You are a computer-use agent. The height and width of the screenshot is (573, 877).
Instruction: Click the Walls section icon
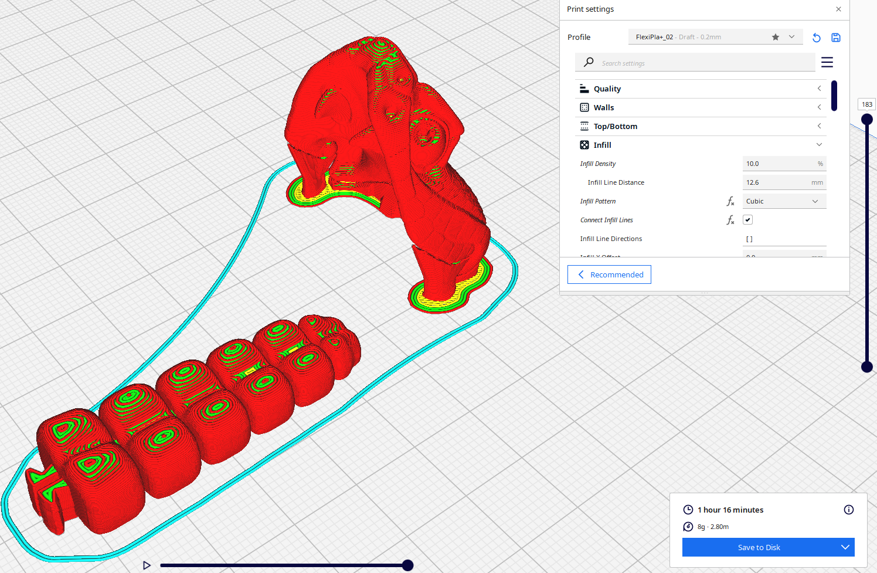584,107
